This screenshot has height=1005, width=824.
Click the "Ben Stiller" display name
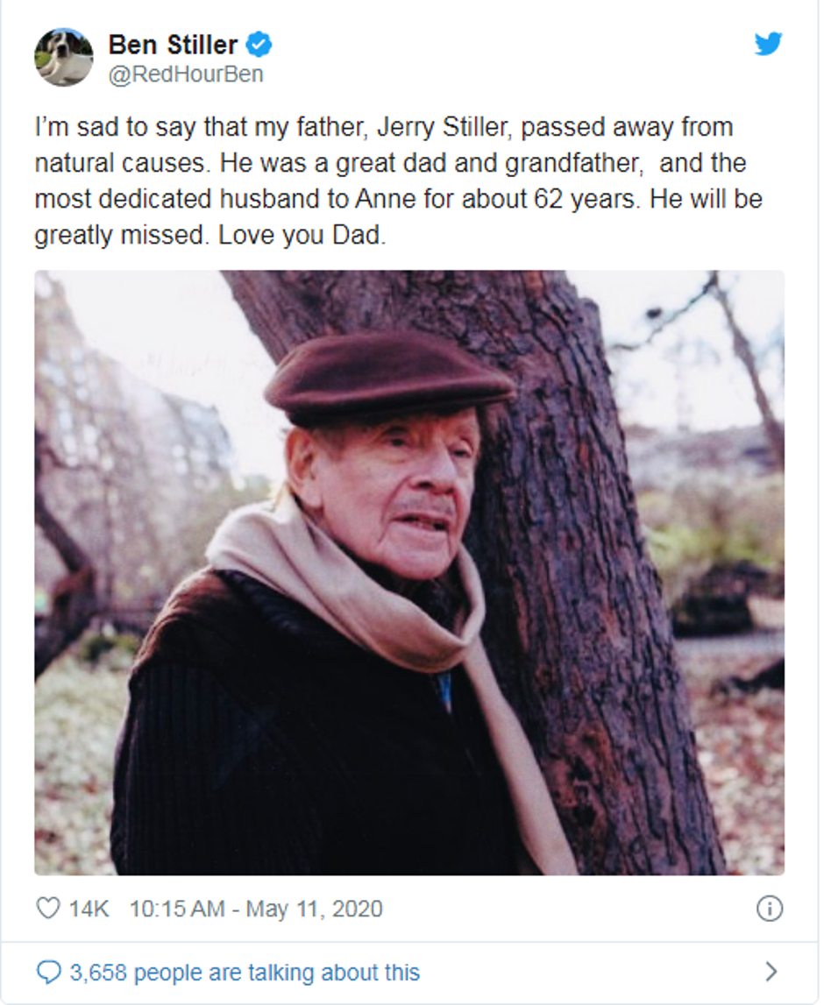coord(173,44)
